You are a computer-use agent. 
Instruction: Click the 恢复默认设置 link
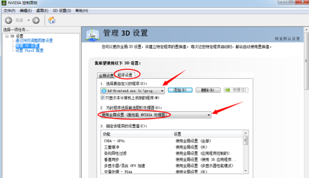point(287,39)
